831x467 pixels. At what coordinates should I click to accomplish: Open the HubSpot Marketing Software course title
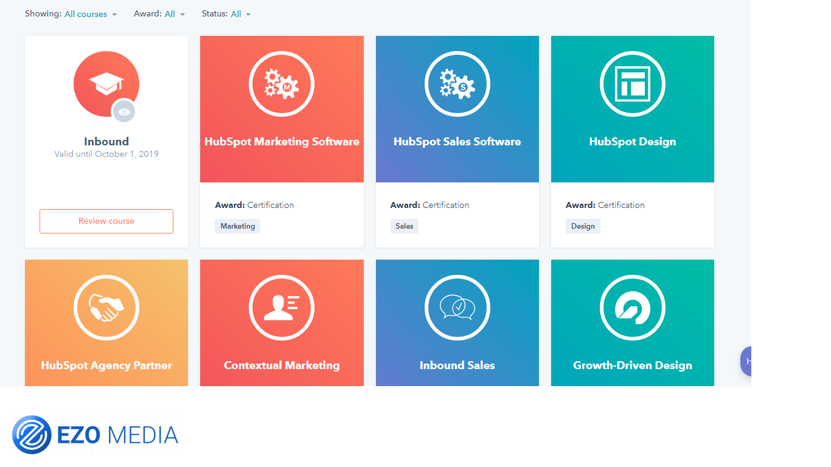point(282,142)
